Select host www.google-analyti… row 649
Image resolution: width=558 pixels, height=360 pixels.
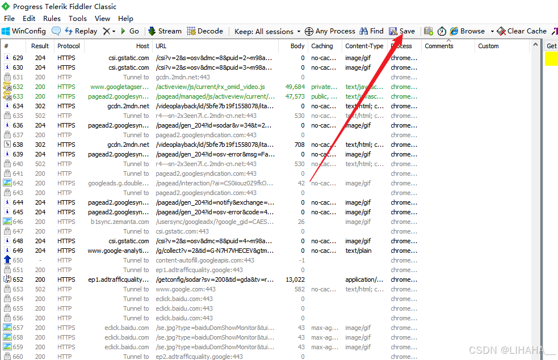pos(119,251)
